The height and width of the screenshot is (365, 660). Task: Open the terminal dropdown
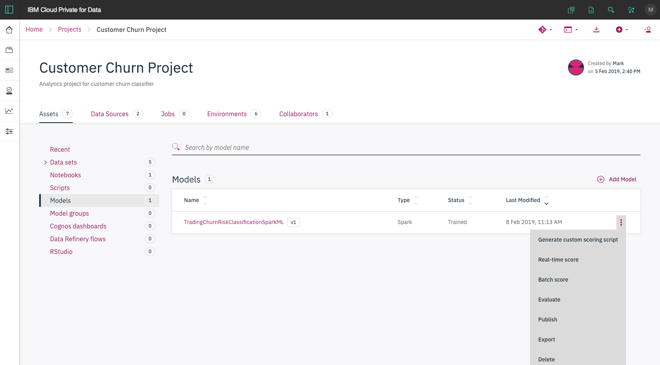tap(571, 30)
